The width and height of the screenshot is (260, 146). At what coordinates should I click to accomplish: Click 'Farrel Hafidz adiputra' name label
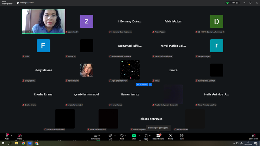(x=163, y=56)
